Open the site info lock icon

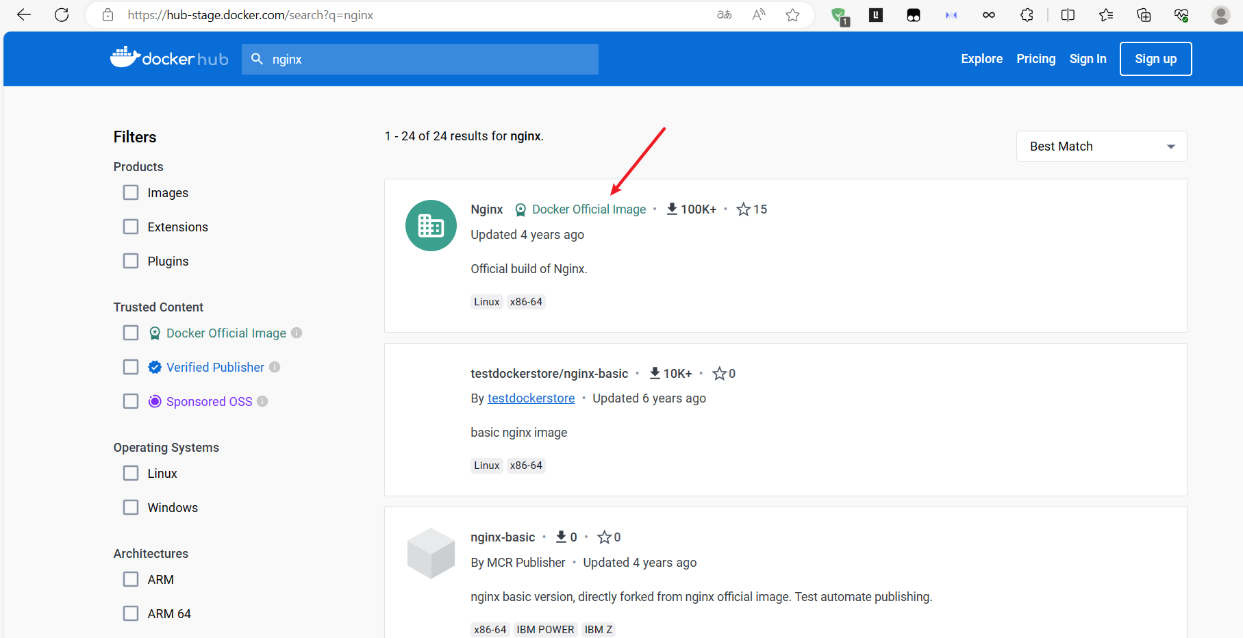point(108,15)
